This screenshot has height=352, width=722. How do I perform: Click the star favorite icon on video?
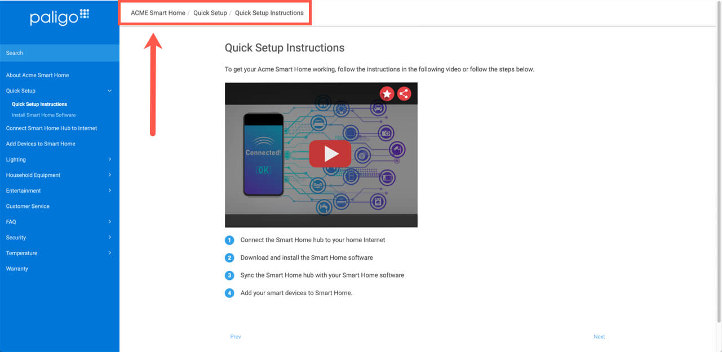point(387,94)
